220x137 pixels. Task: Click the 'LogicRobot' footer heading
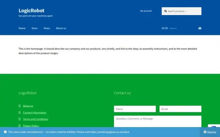pos(27,93)
